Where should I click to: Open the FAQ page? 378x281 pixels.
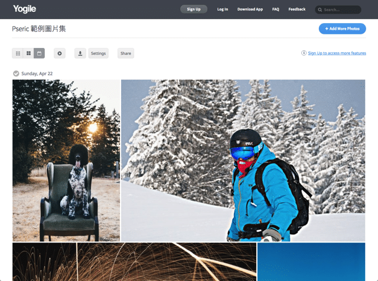tap(276, 9)
